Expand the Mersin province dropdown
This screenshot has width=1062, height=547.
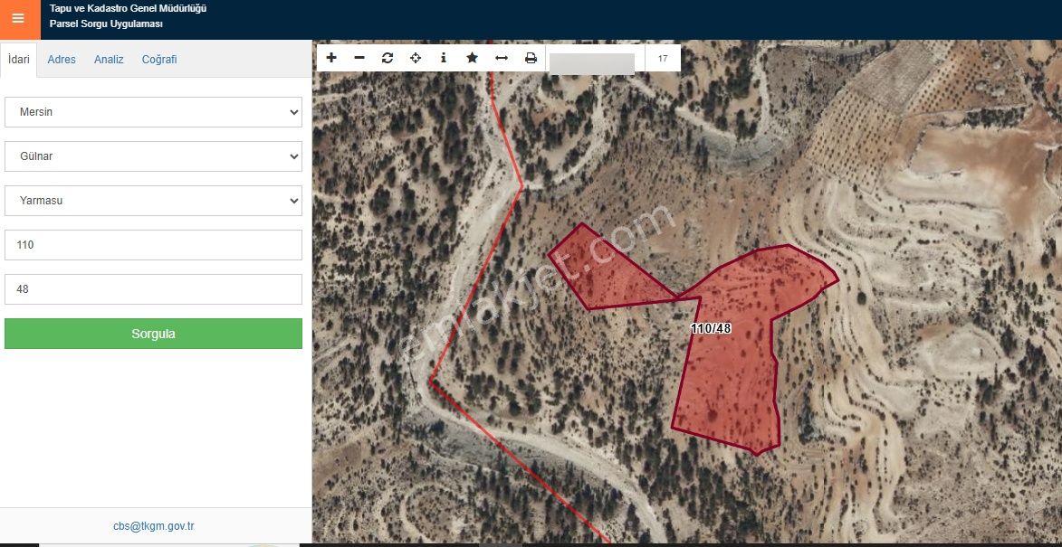(x=153, y=112)
